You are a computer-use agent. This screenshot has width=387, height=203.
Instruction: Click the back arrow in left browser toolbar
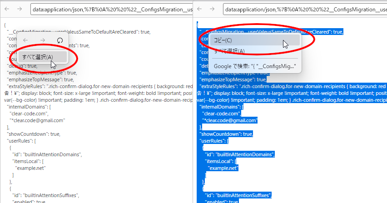(7, 9)
